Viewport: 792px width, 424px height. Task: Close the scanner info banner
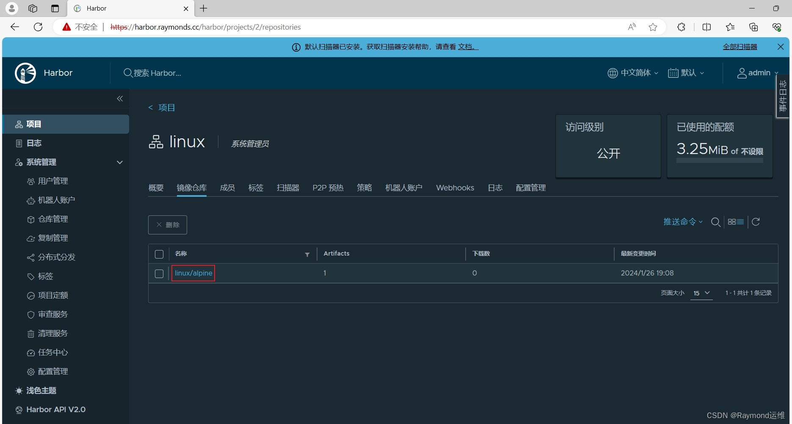click(x=781, y=47)
